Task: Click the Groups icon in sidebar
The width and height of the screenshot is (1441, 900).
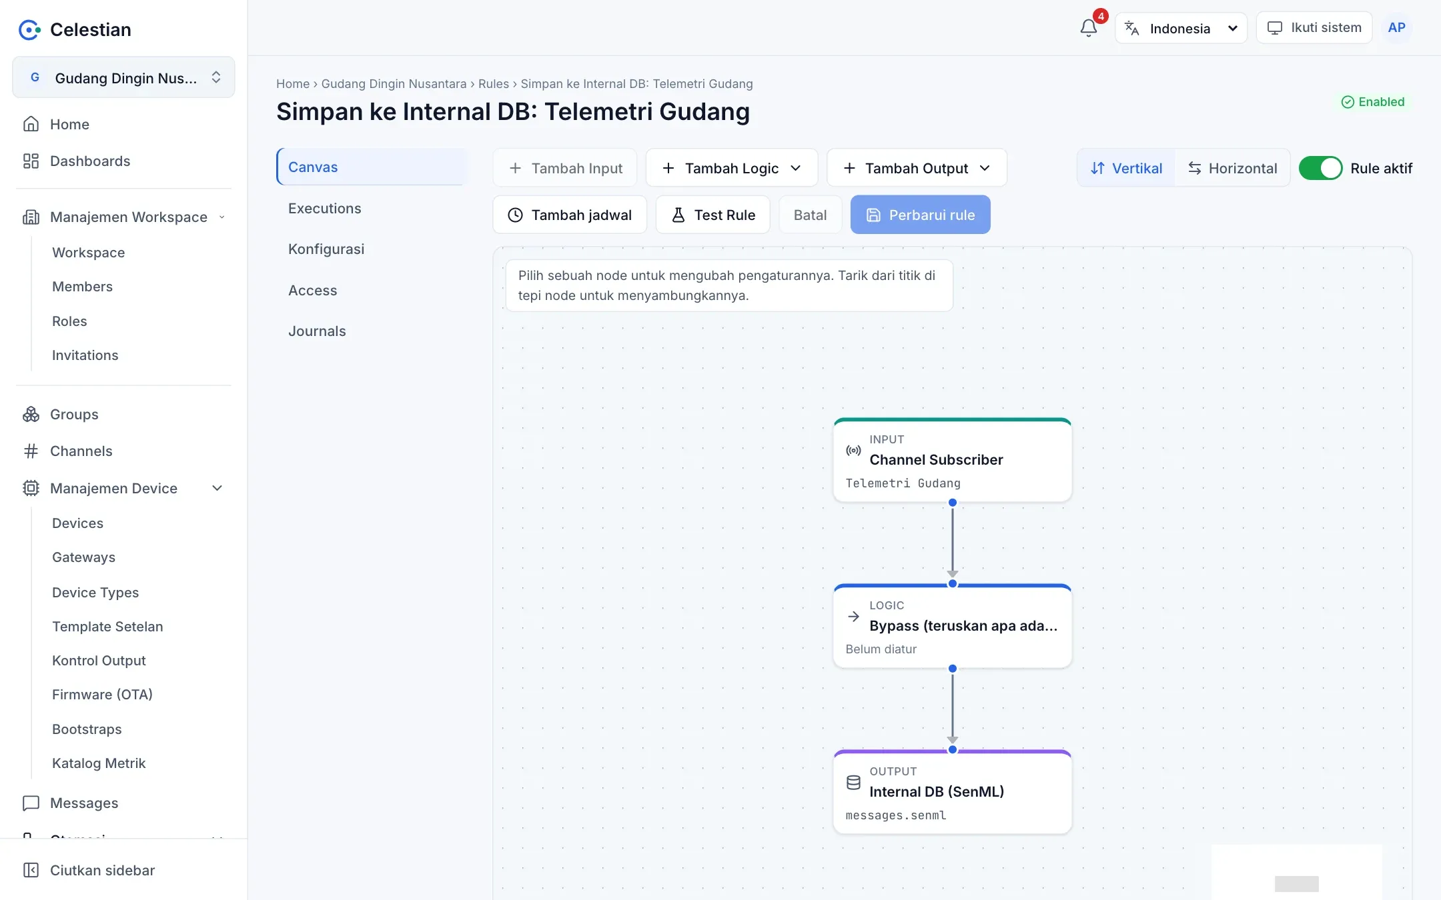Action: (x=31, y=414)
